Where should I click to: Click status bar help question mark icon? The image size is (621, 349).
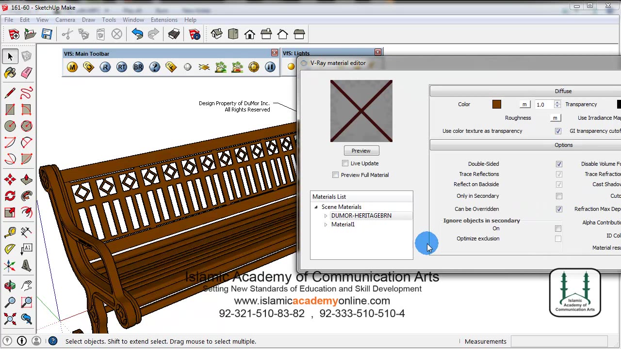[53, 341]
